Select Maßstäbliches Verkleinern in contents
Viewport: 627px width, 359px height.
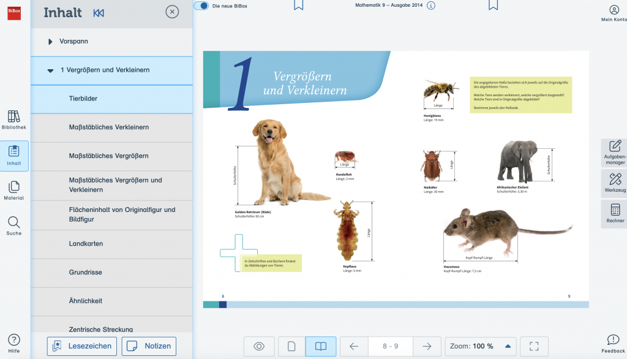(x=108, y=127)
